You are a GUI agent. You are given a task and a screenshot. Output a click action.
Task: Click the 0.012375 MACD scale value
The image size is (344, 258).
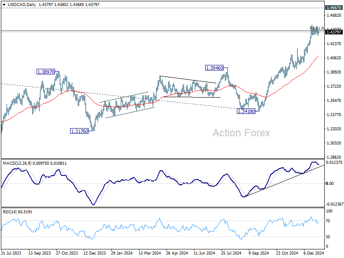point(334,163)
